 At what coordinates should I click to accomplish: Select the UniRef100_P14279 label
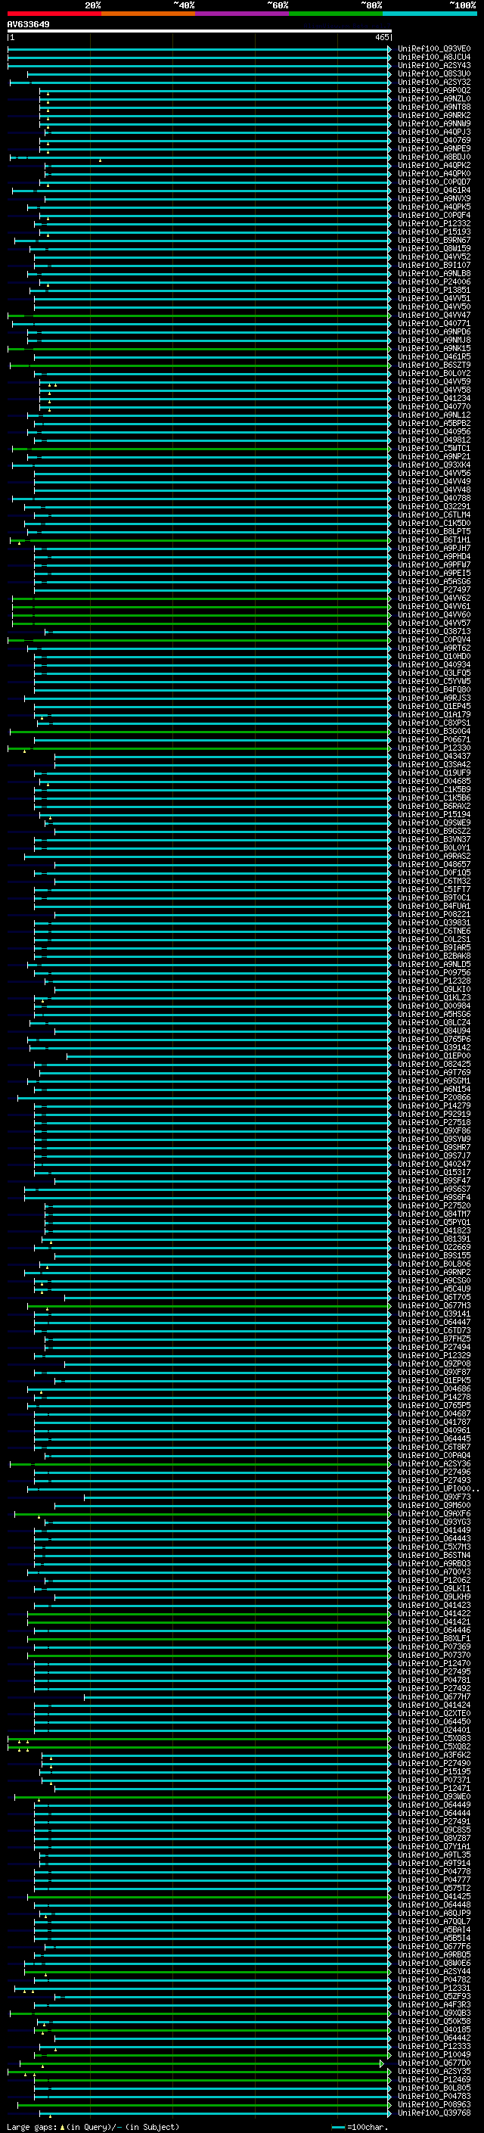(433, 1105)
